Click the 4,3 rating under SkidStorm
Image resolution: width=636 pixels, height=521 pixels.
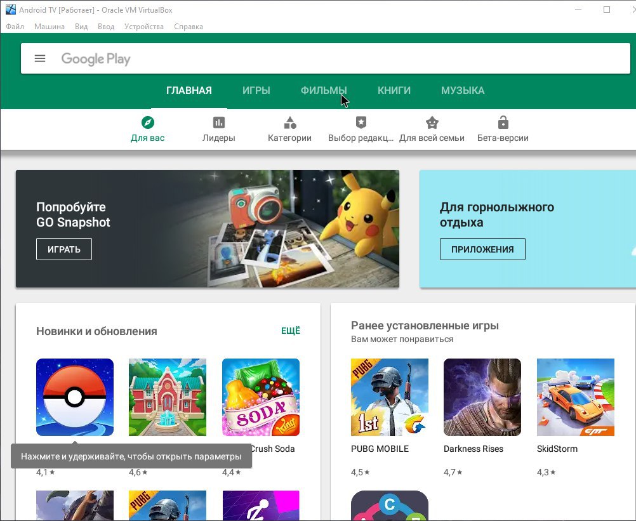[x=547, y=472]
